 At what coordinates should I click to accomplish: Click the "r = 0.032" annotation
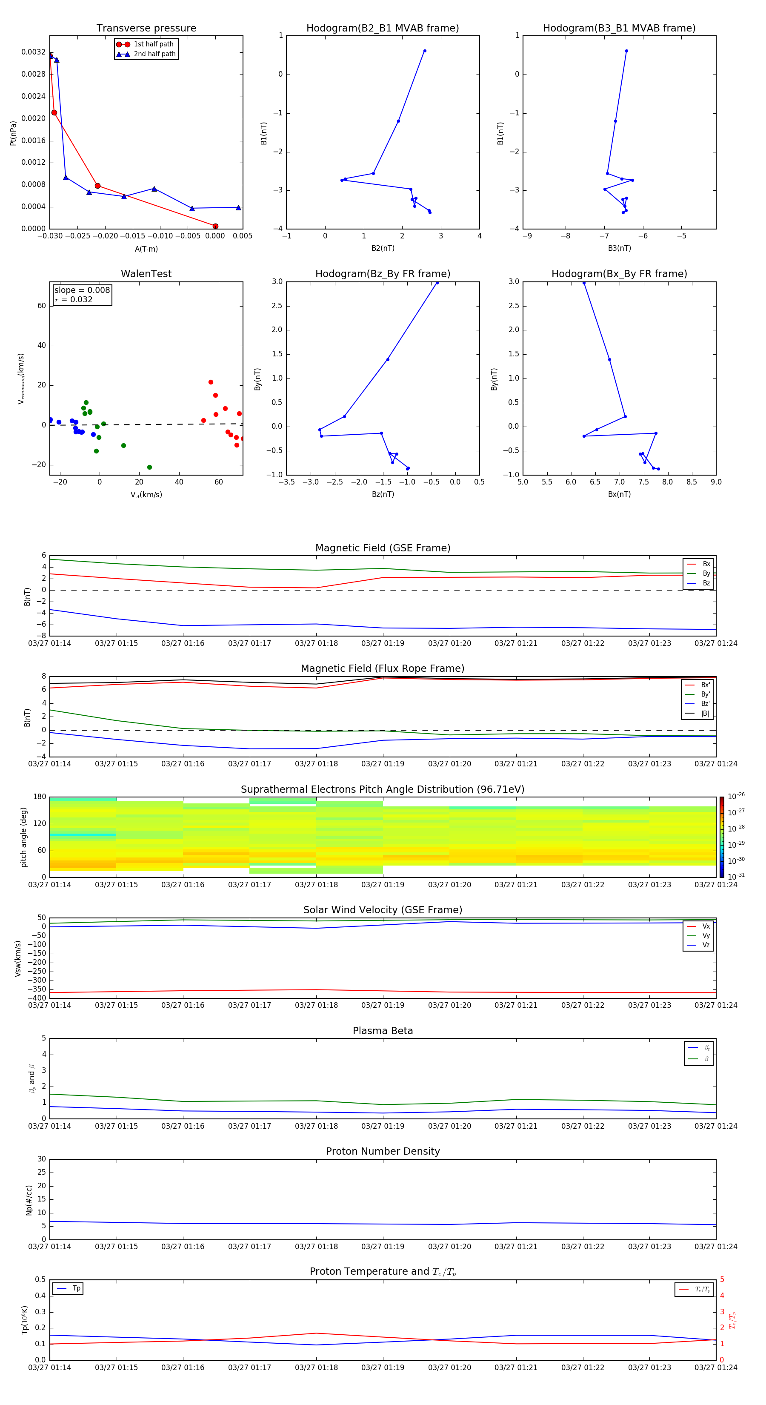74,299
